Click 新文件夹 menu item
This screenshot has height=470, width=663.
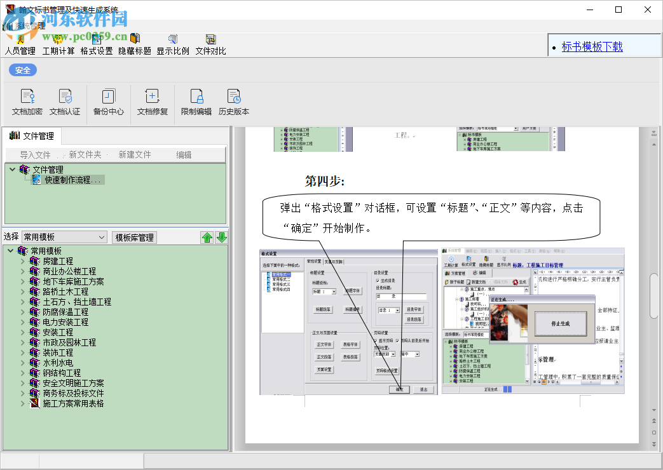(85, 155)
